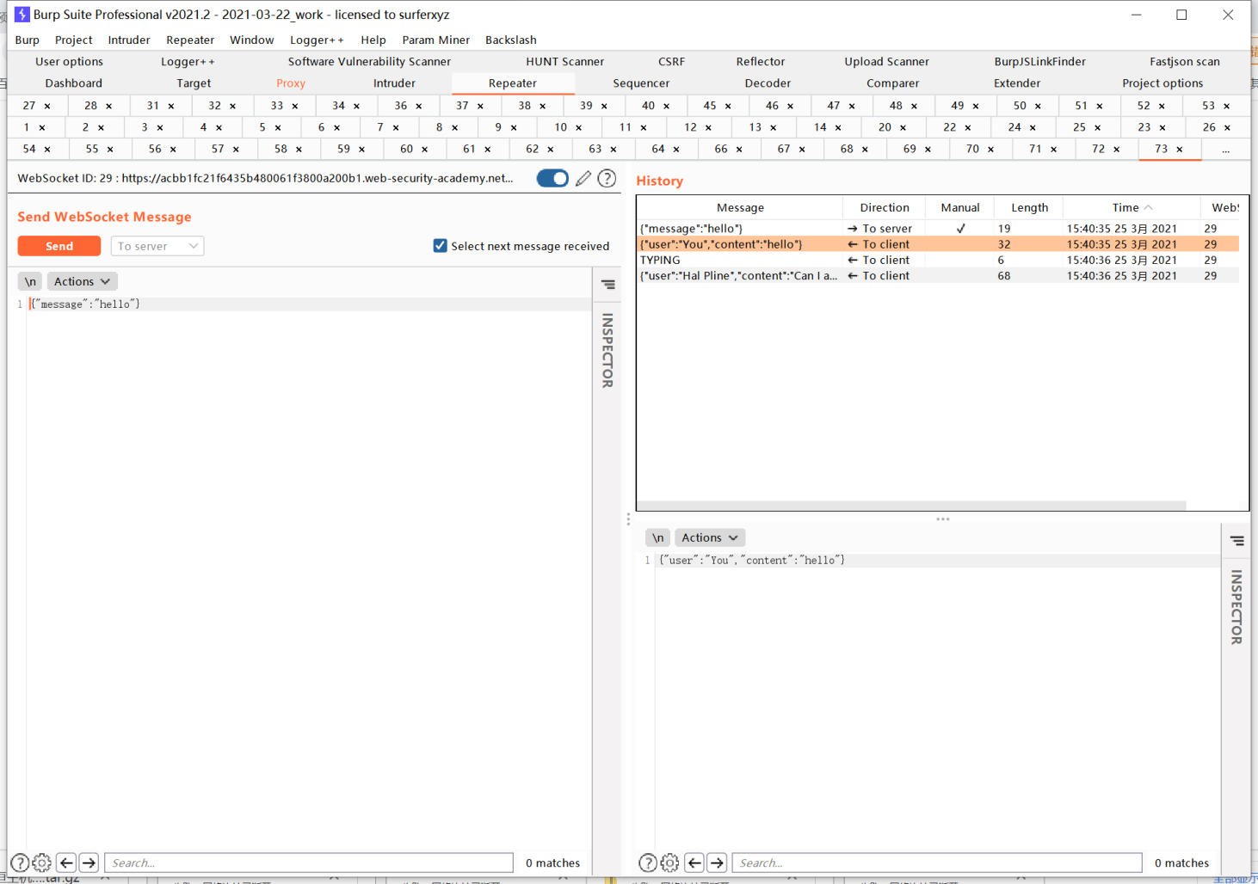Click next match arrow in left search bar

click(89, 863)
